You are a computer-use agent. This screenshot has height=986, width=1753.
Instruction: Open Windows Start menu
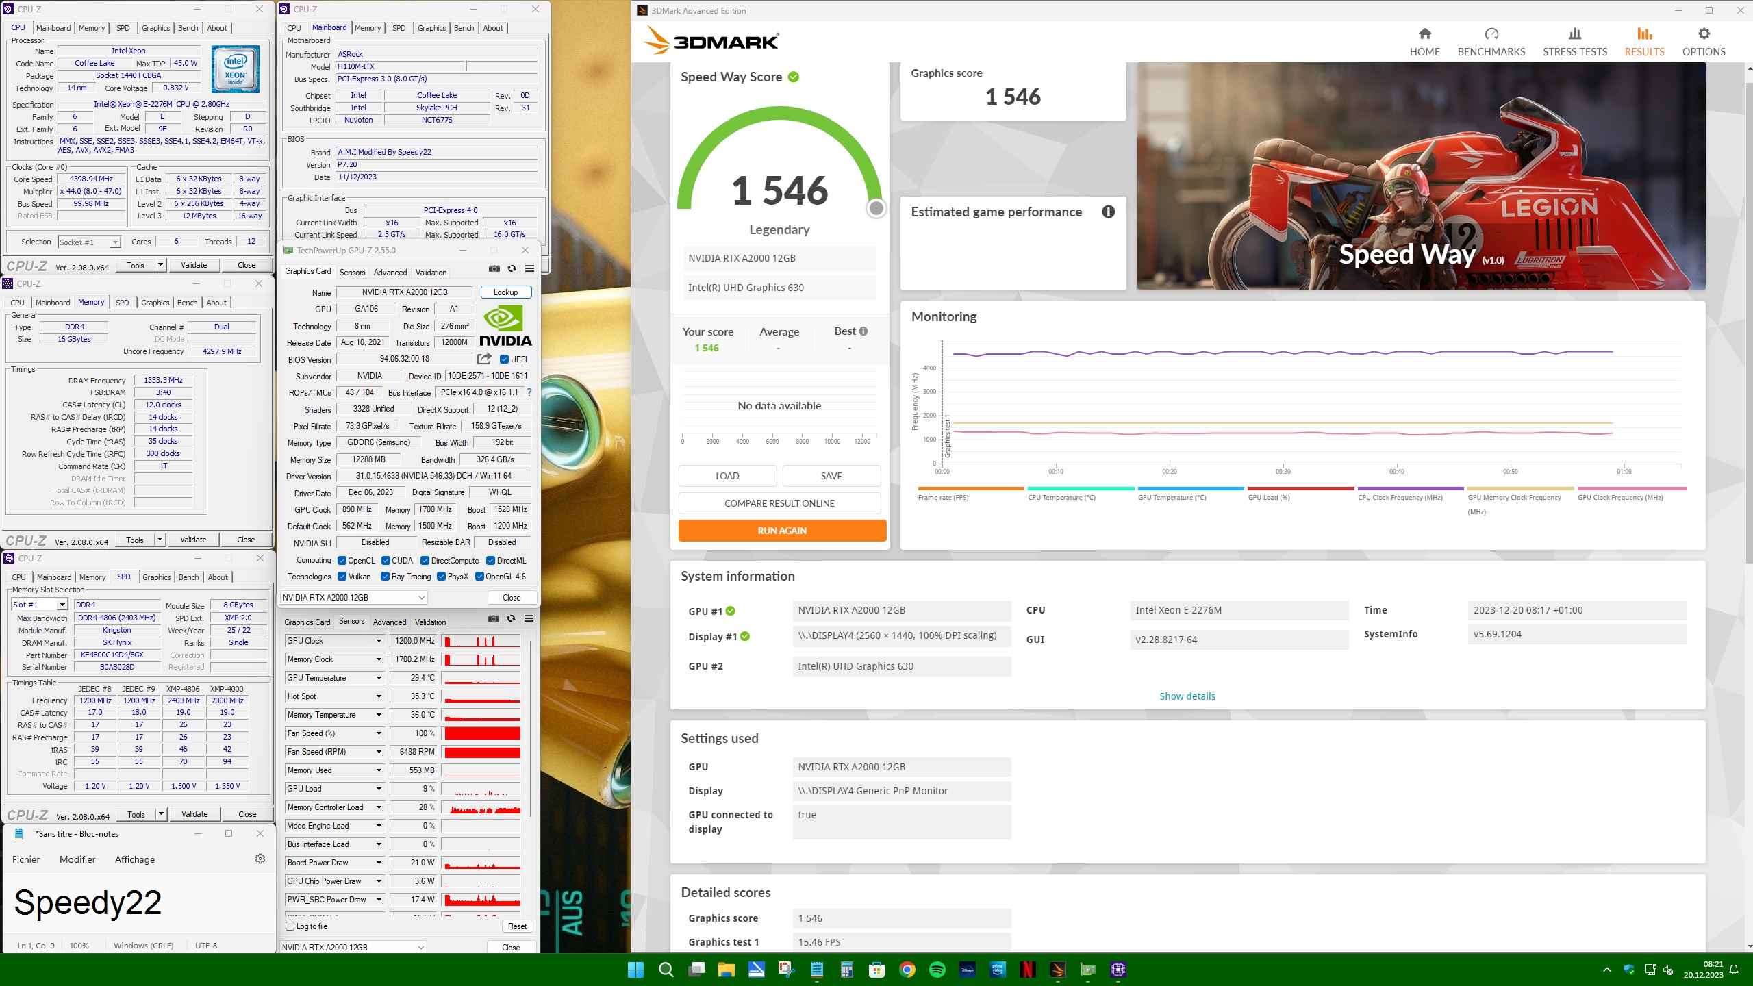click(635, 970)
